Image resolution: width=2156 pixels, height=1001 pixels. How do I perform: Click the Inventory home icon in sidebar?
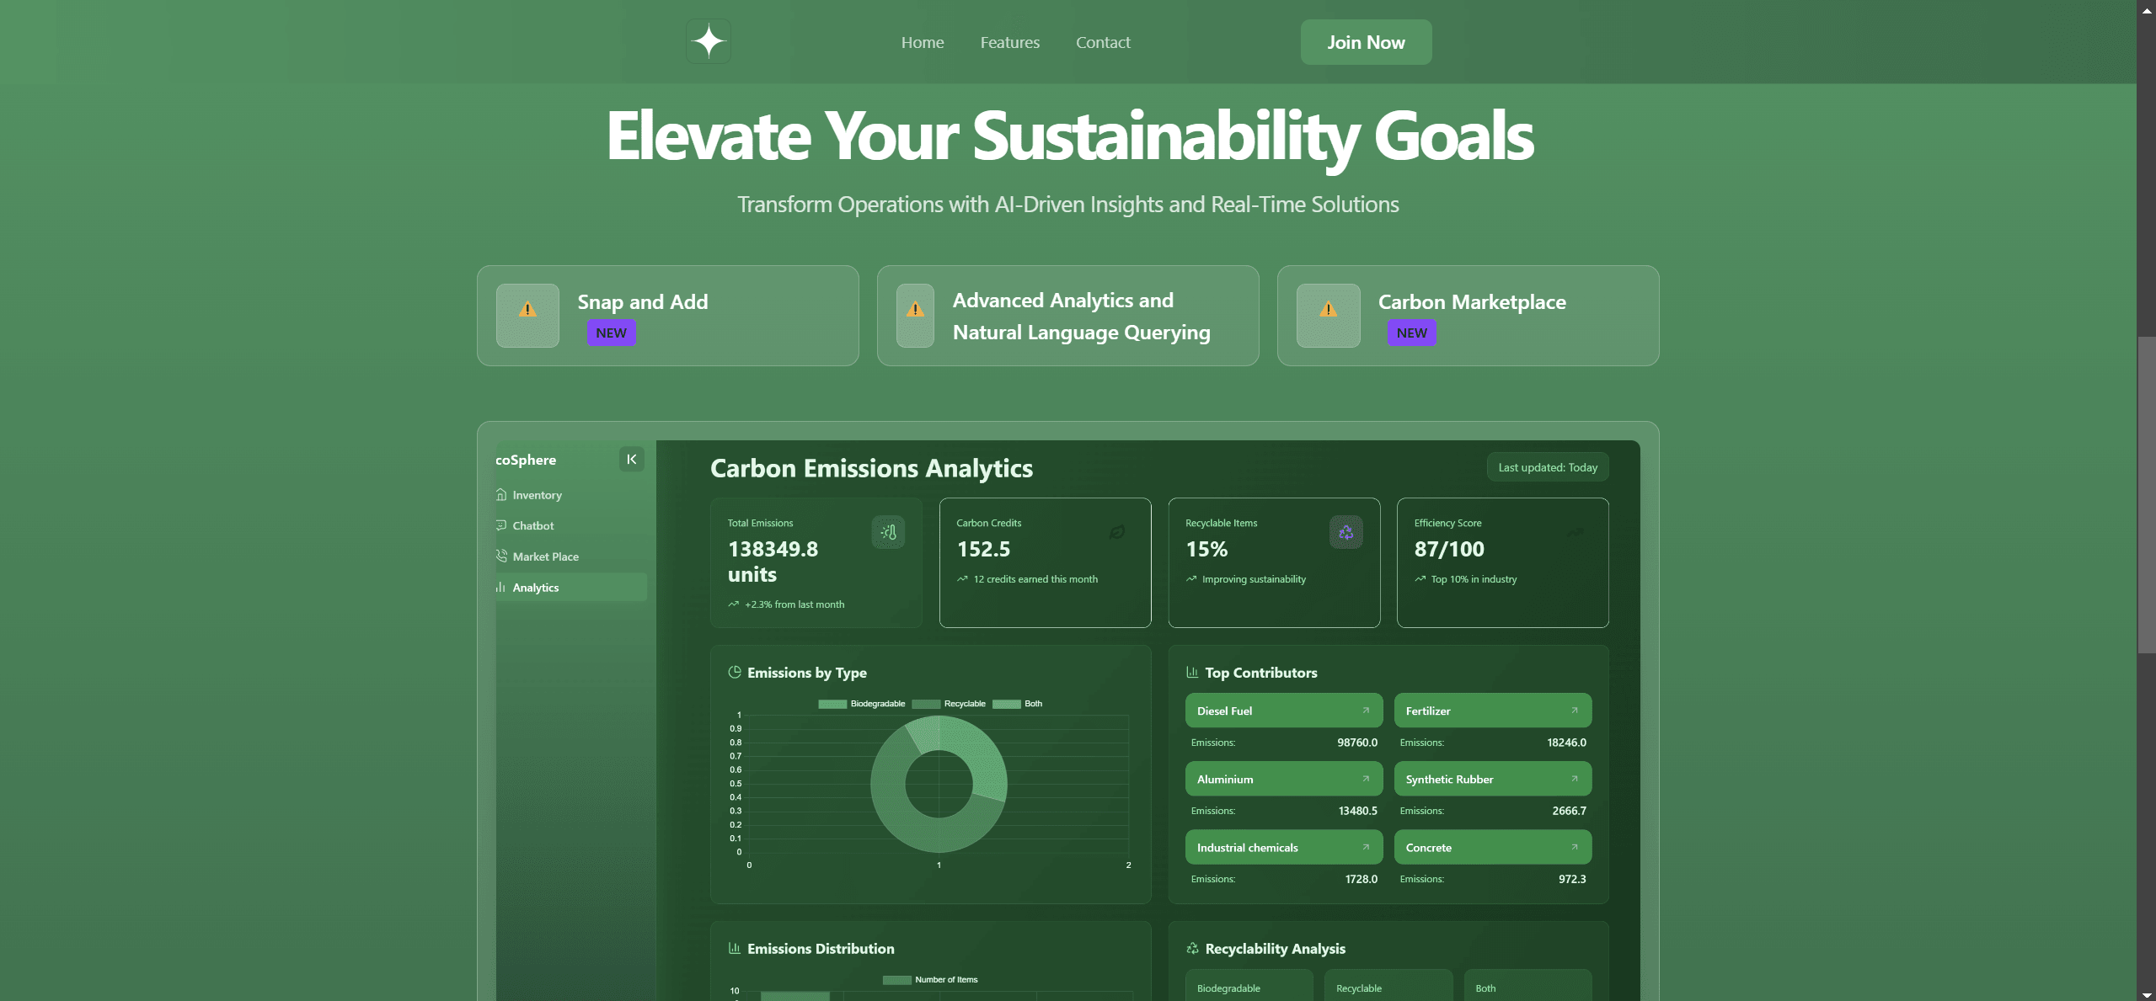point(501,495)
